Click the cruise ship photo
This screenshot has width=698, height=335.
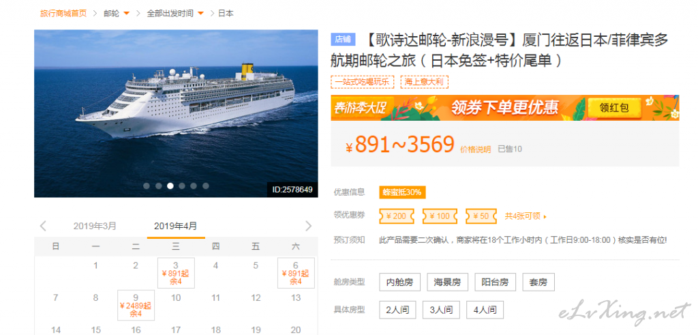click(x=176, y=113)
